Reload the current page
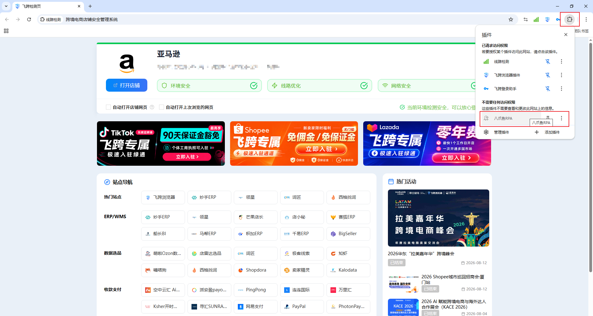 click(x=29, y=19)
